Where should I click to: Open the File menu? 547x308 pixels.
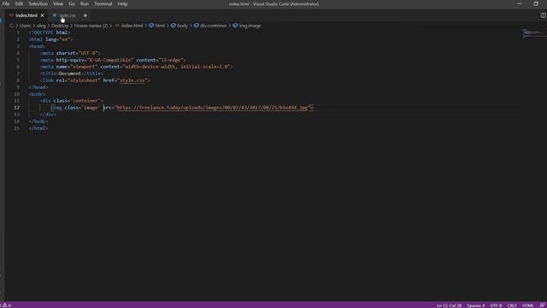click(x=6, y=3)
